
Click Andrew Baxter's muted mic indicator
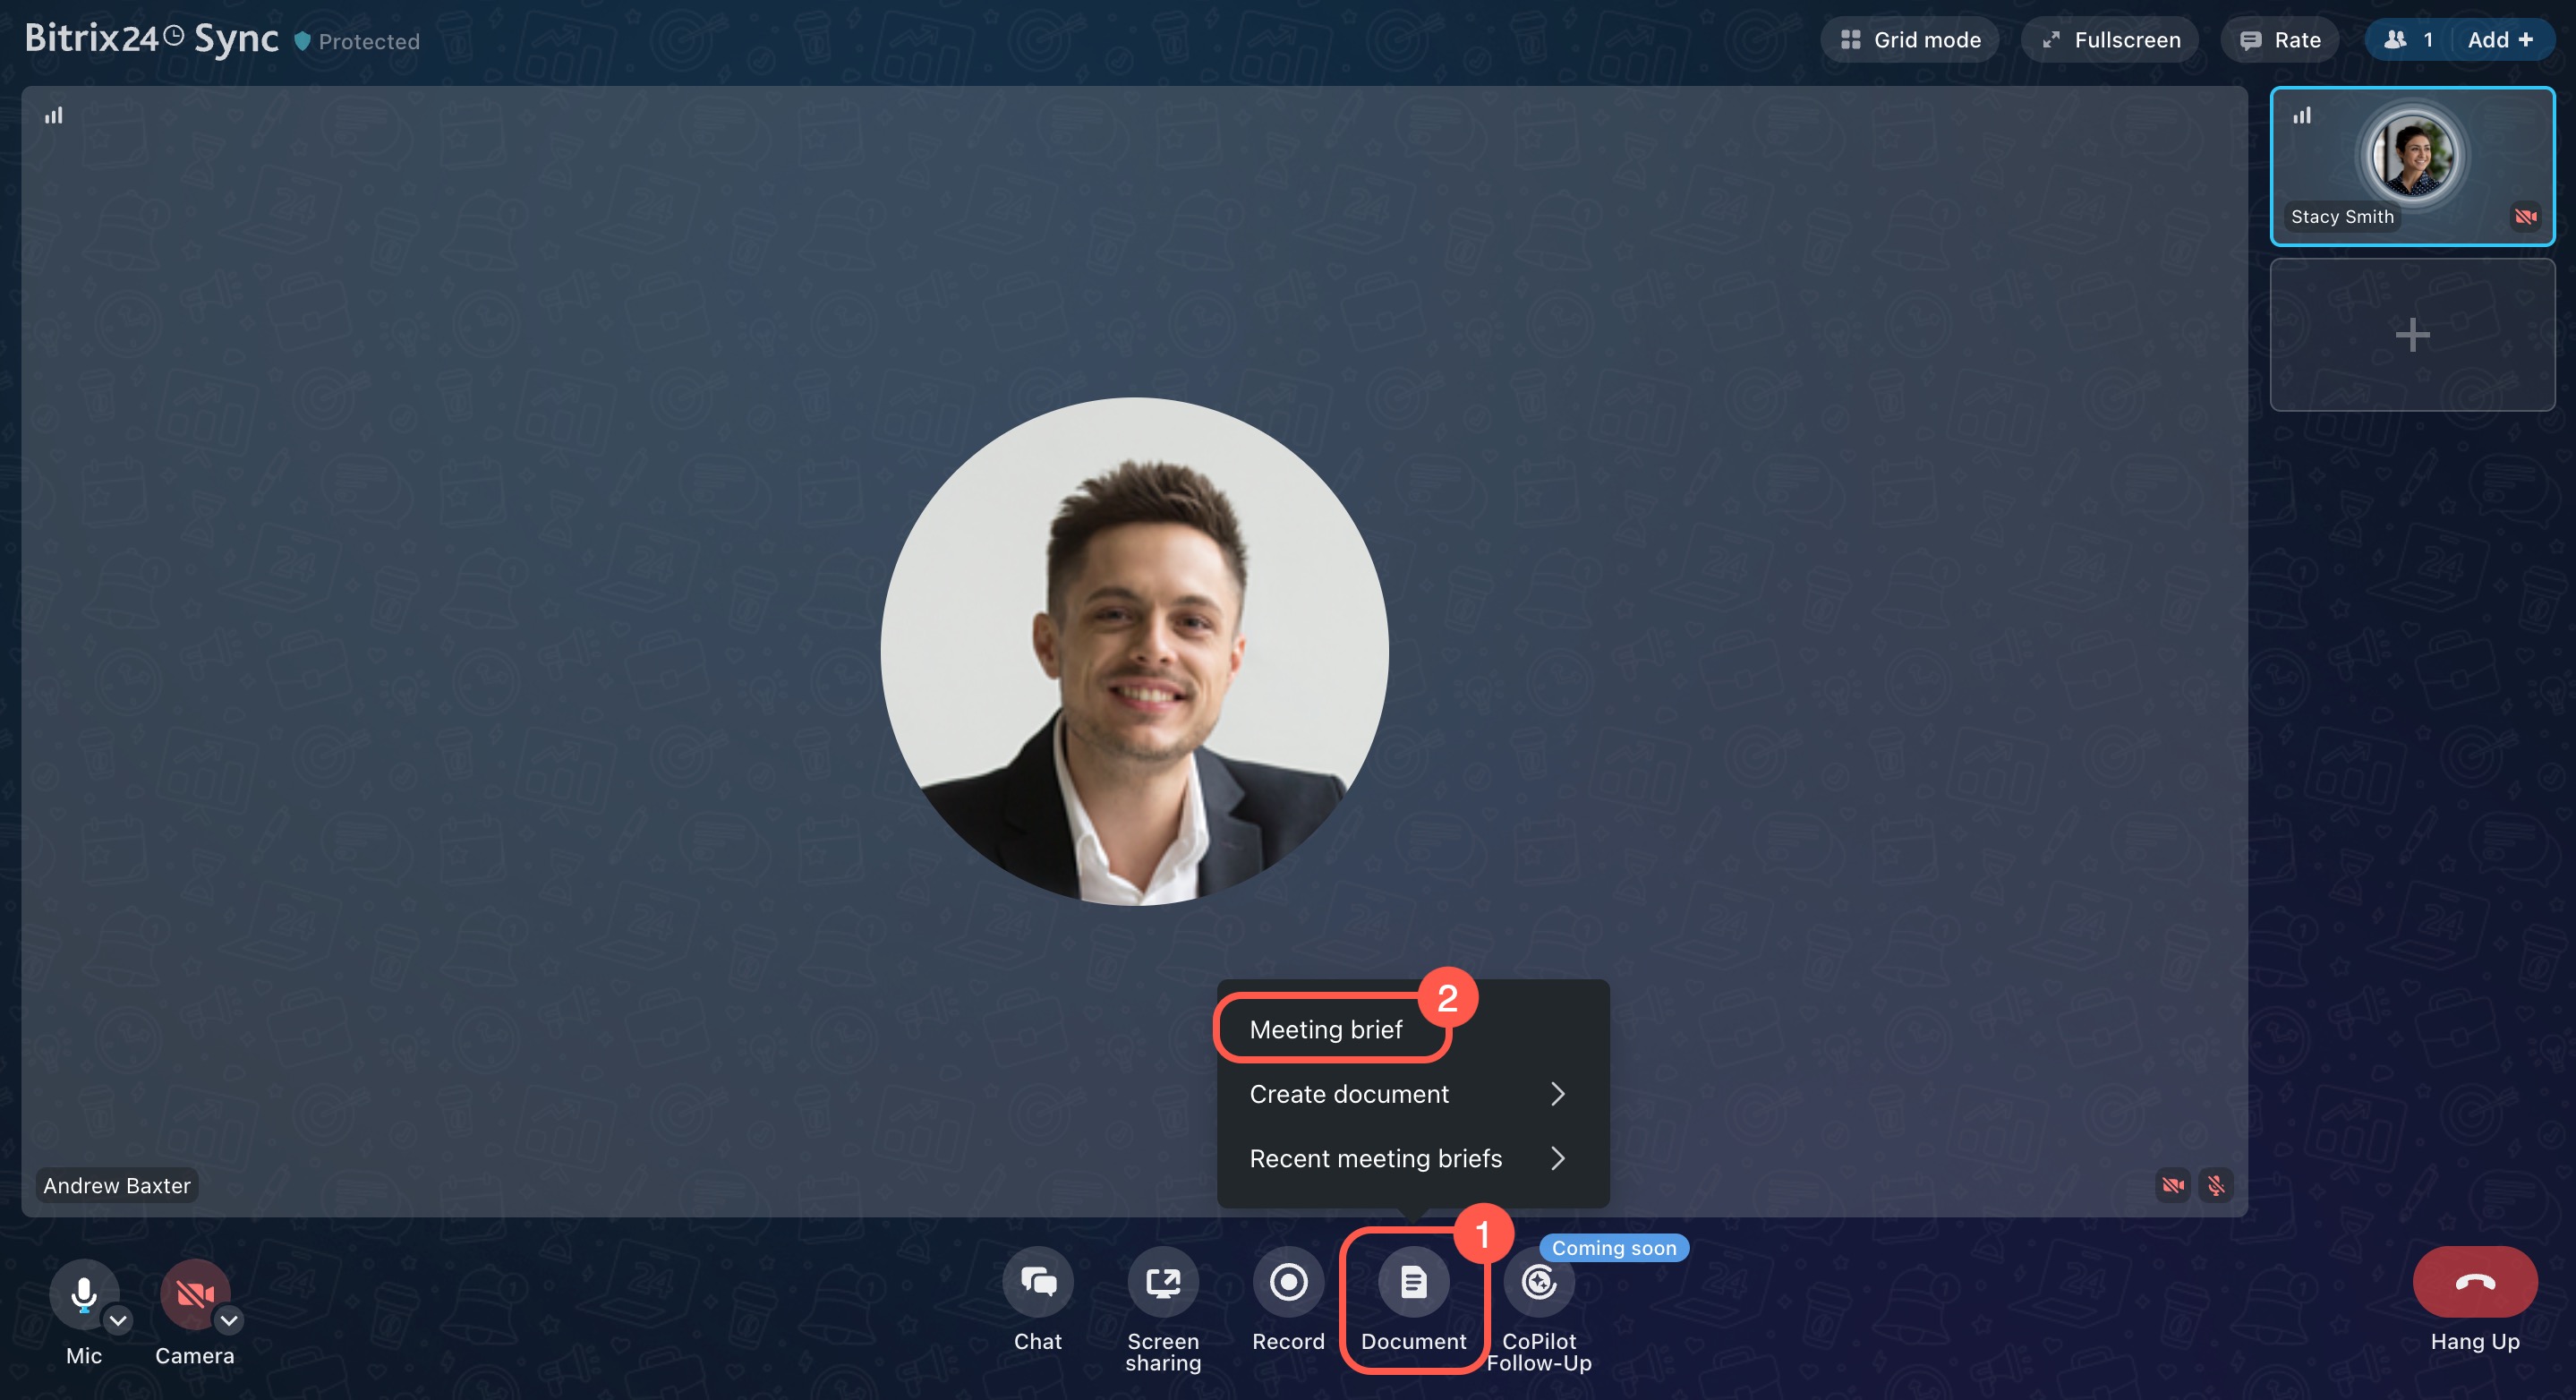[x=2215, y=1185]
